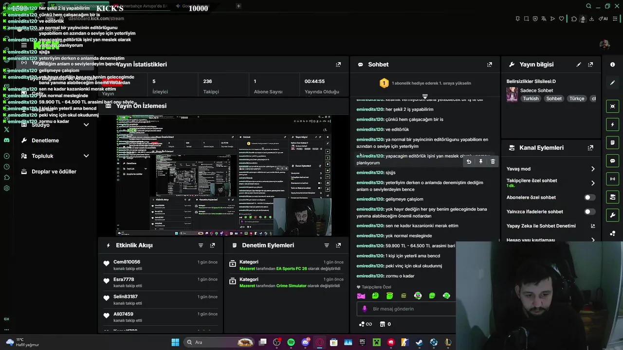Screen dimensions: 623x350
Task: Click the pencil edit icon in right rail
Action: coord(612,83)
